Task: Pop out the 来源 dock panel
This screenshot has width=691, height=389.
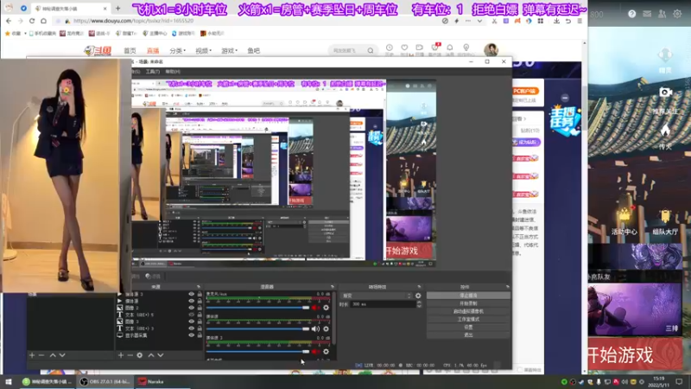Action: point(199,287)
